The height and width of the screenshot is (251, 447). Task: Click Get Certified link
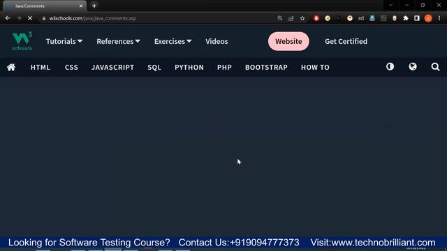point(346,41)
